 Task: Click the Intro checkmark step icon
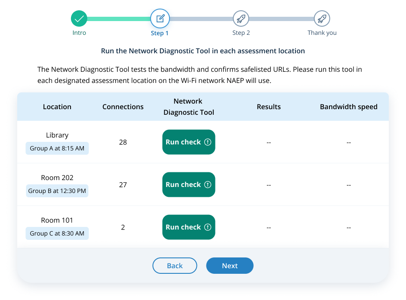[79, 18]
